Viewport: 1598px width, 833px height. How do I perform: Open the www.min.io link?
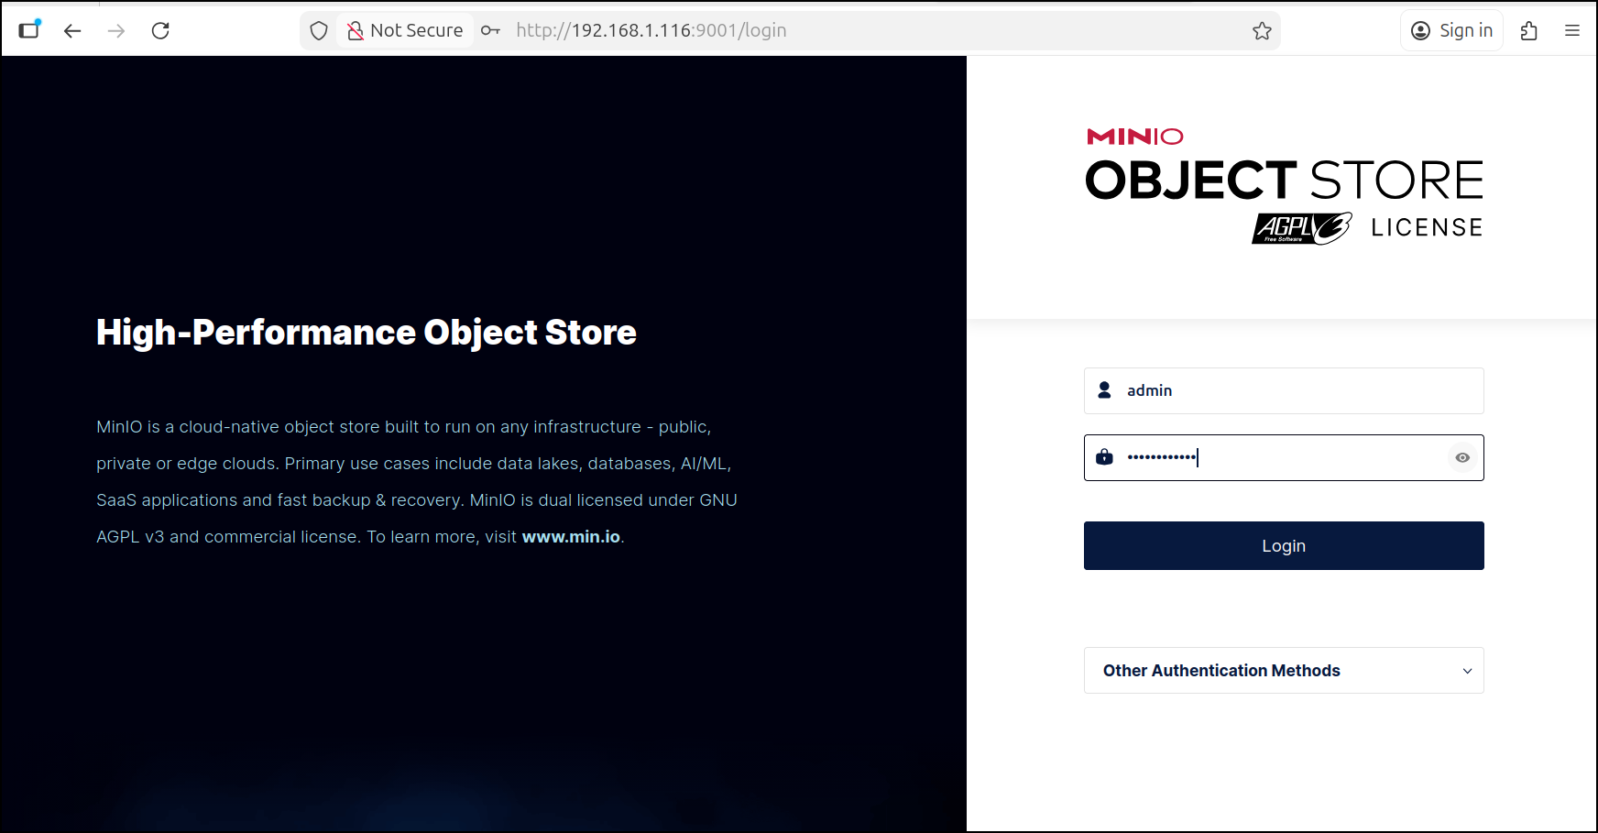tap(571, 537)
